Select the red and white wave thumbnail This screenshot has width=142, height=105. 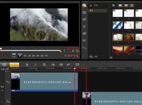coord(118,49)
